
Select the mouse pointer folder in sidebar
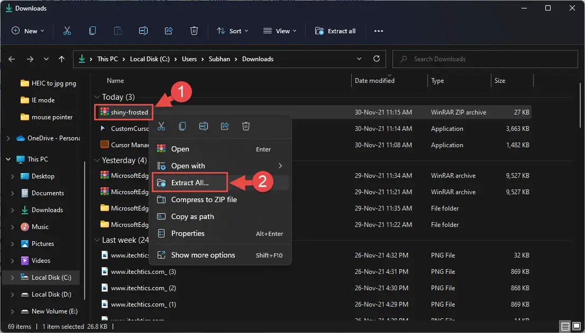click(x=47, y=117)
